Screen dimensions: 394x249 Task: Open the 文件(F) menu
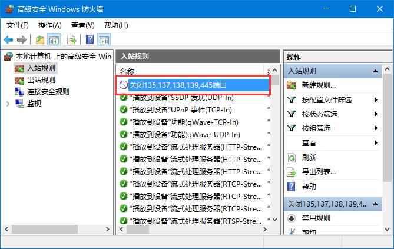[17, 25]
